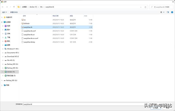Jump to 此电脑 in the breadcrumb path
The height and width of the screenshot is (111, 175).
pos(24,7)
